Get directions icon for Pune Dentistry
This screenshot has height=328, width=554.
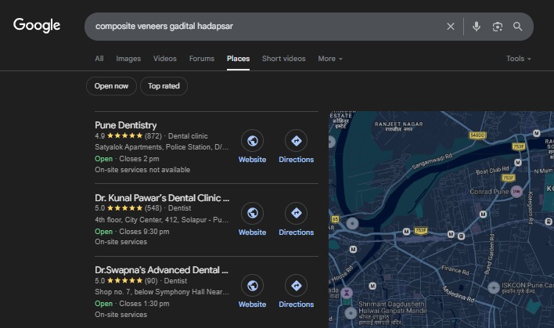coord(296,141)
